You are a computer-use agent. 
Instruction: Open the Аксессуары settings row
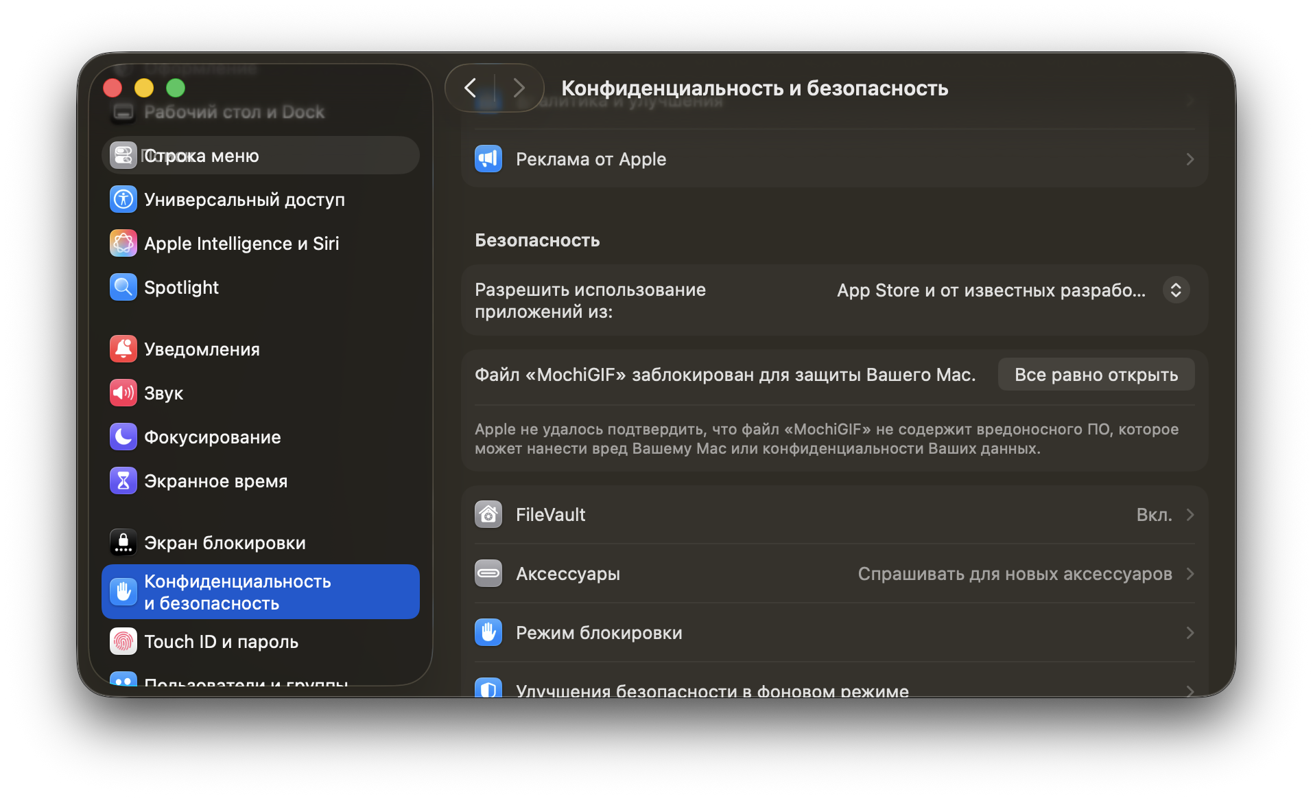[x=835, y=574]
